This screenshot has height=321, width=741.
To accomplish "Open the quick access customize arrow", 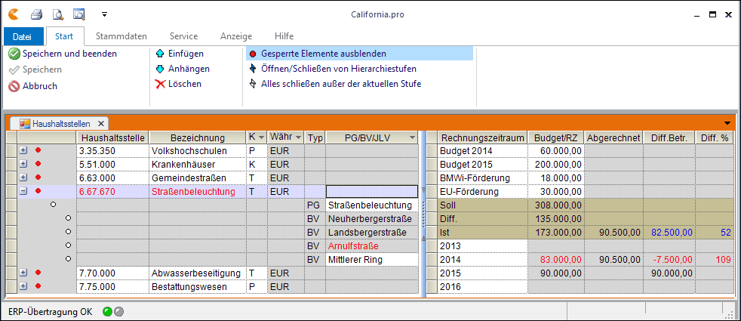I will tap(105, 14).
